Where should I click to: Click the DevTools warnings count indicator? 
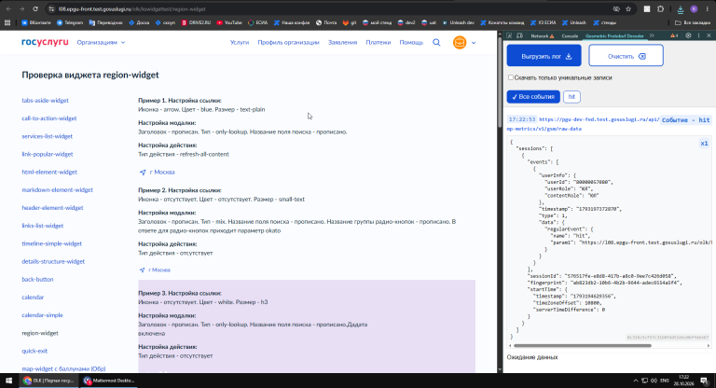click(674, 35)
